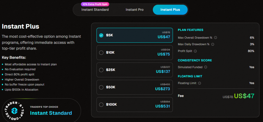Click the Trader's Top Choice circular badge
Image resolution: width=263 pixels, height=122 pixels.
coord(14,111)
